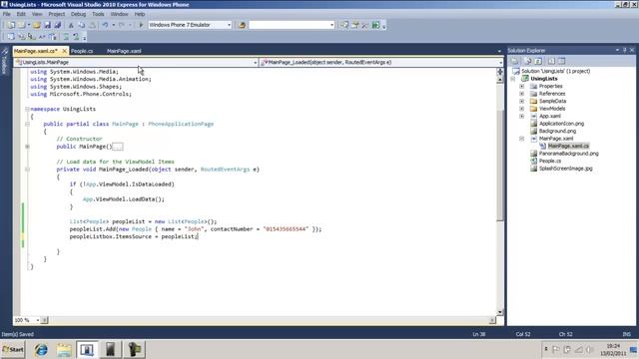Select PanoramaBackground.png in Solution Explorer
This screenshot has width=639, height=359.
(x=568, y=154)
